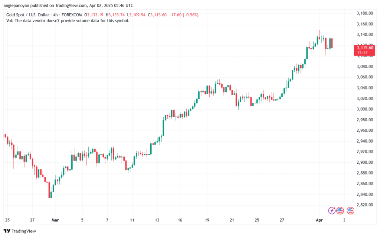Click the 2,820.00 price axis label

(364, 205)
